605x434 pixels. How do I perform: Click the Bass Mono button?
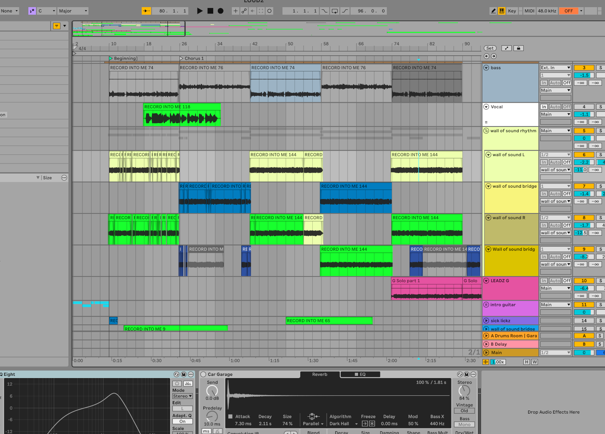tap(464, 425)
